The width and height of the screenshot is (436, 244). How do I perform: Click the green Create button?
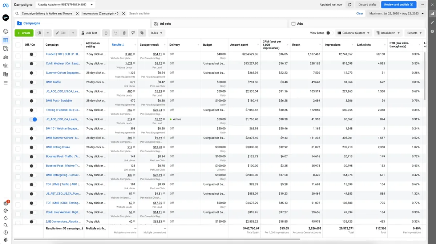pyautogui.click(x=24, y=33)
